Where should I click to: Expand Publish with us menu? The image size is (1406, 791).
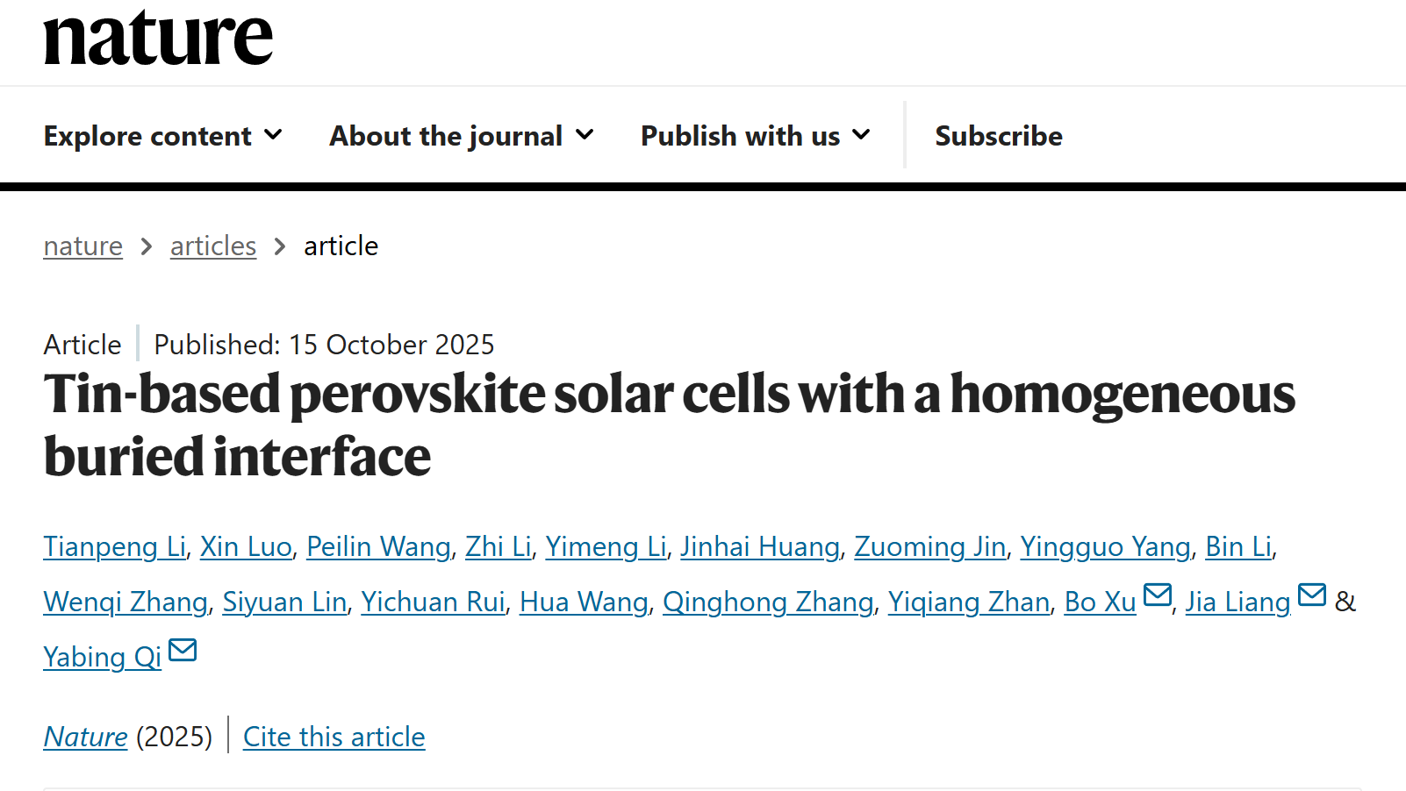(x=756, y=136)
